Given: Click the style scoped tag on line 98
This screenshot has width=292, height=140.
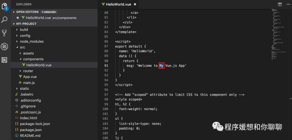Looking at the screenshot, I should 129,99.
